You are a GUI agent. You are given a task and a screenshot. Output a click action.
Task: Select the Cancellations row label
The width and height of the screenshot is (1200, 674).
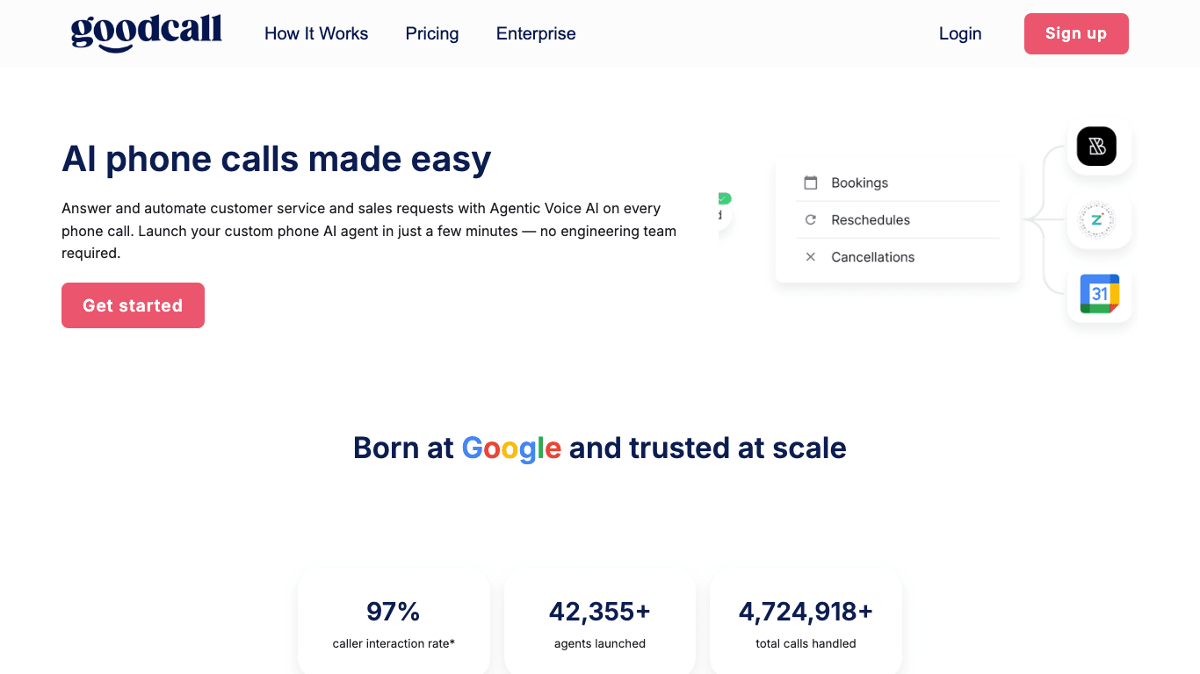click(873, 257)
